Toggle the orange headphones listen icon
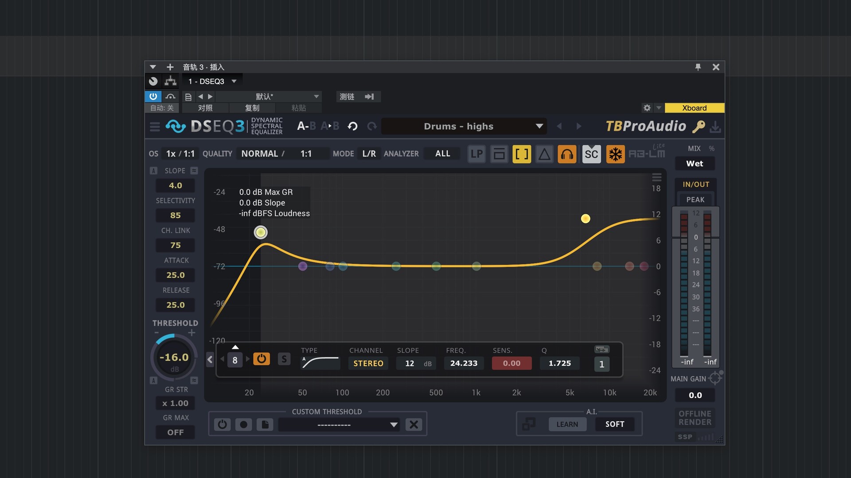Image resolution: width=851 pixels, height=478 pixels. [567, 154]
